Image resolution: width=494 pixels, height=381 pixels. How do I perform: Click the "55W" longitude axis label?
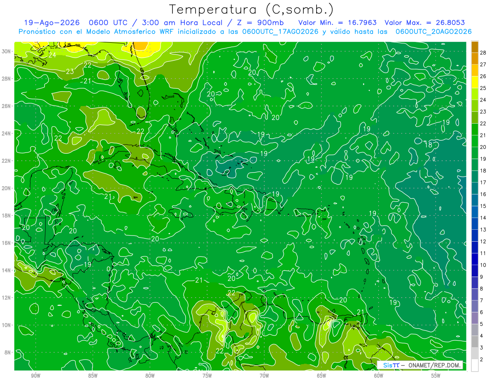pyautogui.click(x=436, y=376)
